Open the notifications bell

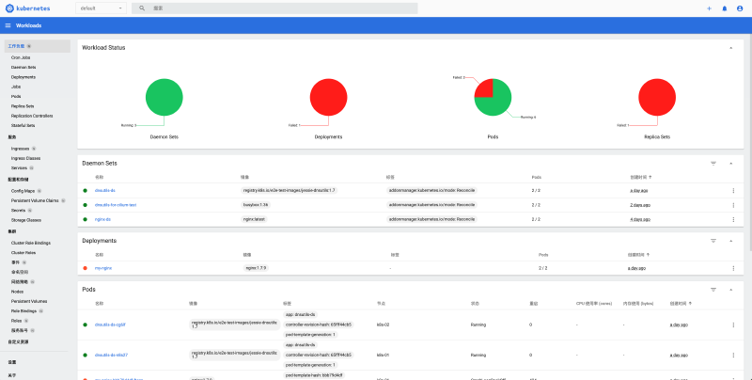[724, 8]
